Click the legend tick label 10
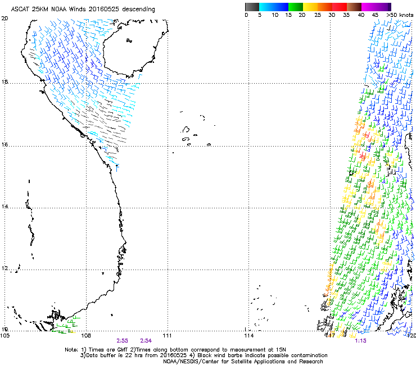Viewport: 416px width, 365px height. point(275,15)
